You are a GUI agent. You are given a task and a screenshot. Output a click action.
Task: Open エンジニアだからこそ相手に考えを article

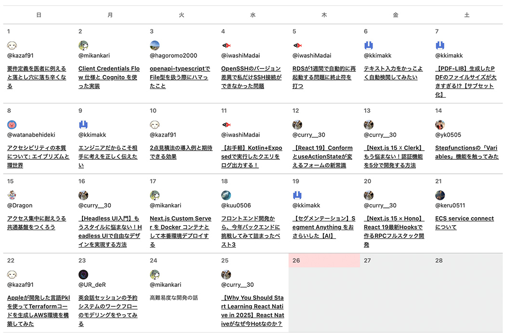pos(108,157)
